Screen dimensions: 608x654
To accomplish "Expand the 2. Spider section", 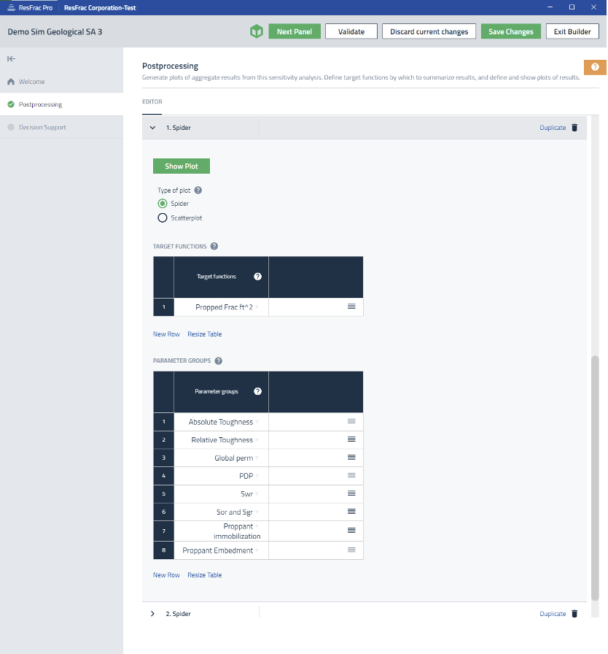I will (152, 614).
